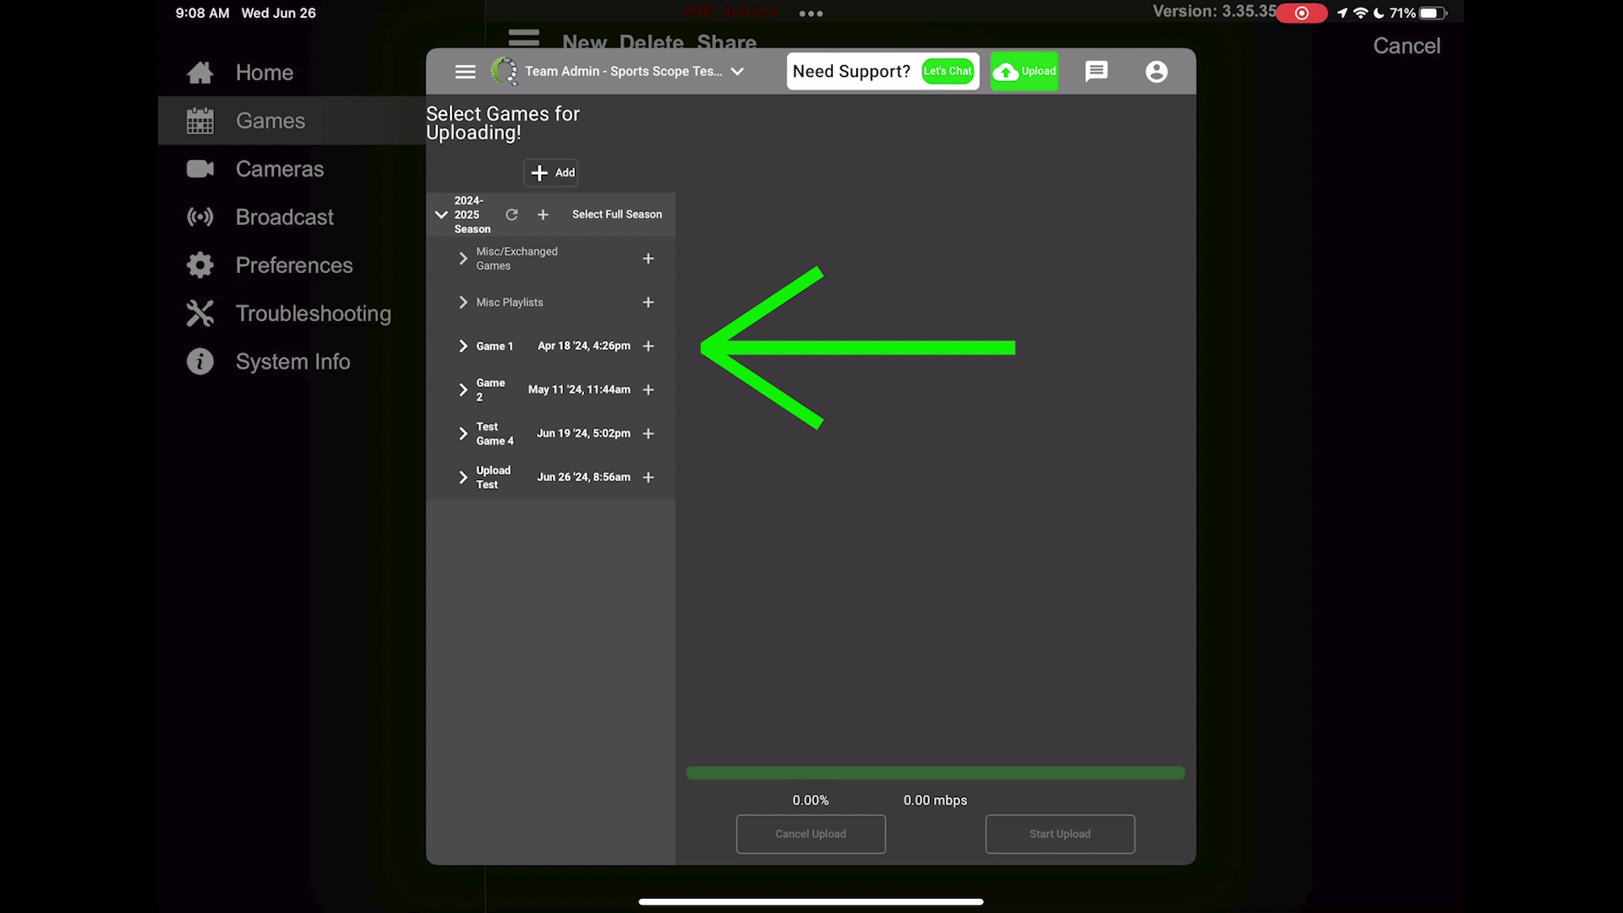This screenshot has height=913, width=1623.
Task: Click the Start Upload button
Action: point(1060,834)
